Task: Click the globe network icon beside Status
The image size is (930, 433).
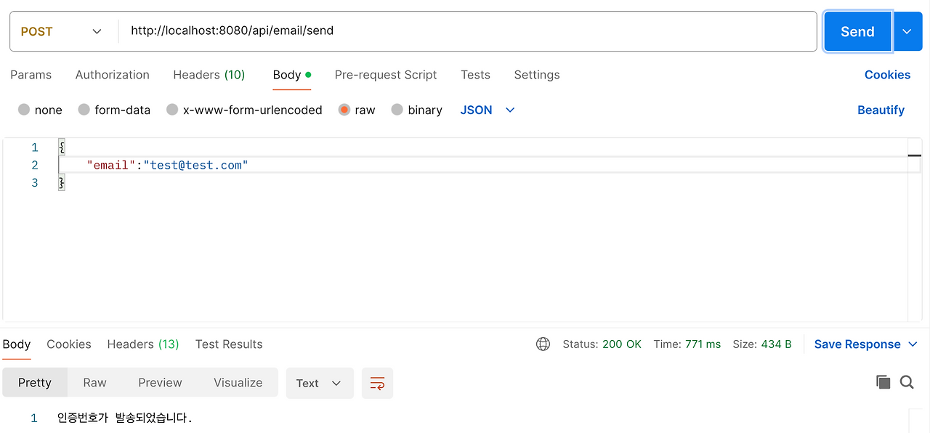Action: tap(543, 344)
